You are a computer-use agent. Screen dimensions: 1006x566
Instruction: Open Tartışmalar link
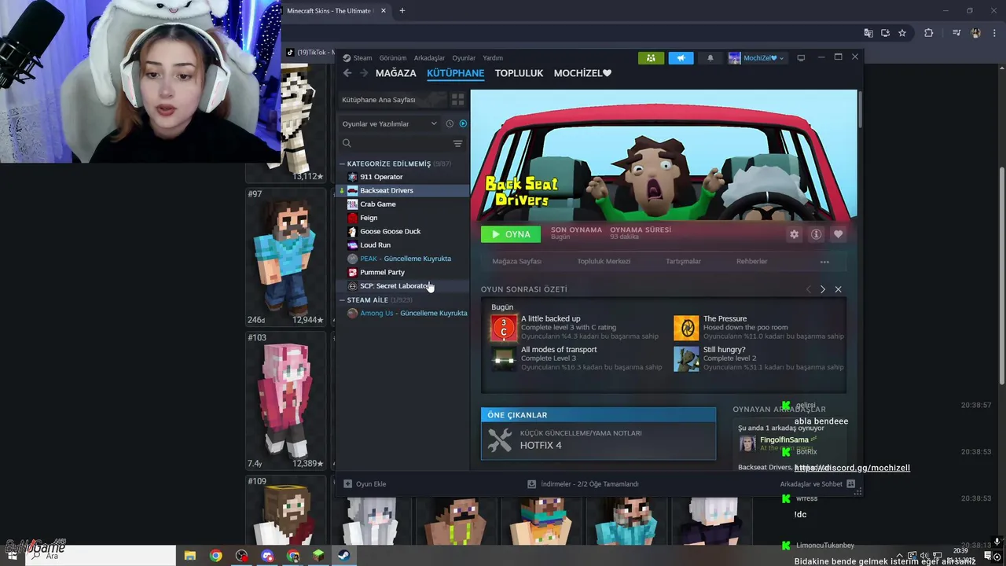pyautogui.click(x=684, y=262)
